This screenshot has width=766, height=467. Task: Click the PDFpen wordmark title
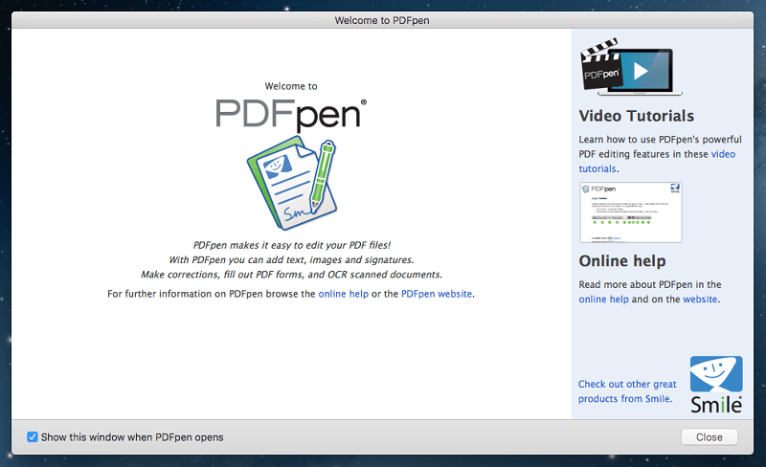coord(291,115)
